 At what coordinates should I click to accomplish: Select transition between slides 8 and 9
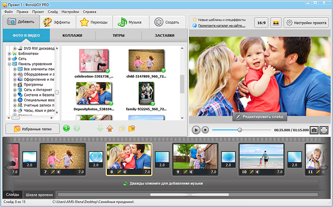162,160
